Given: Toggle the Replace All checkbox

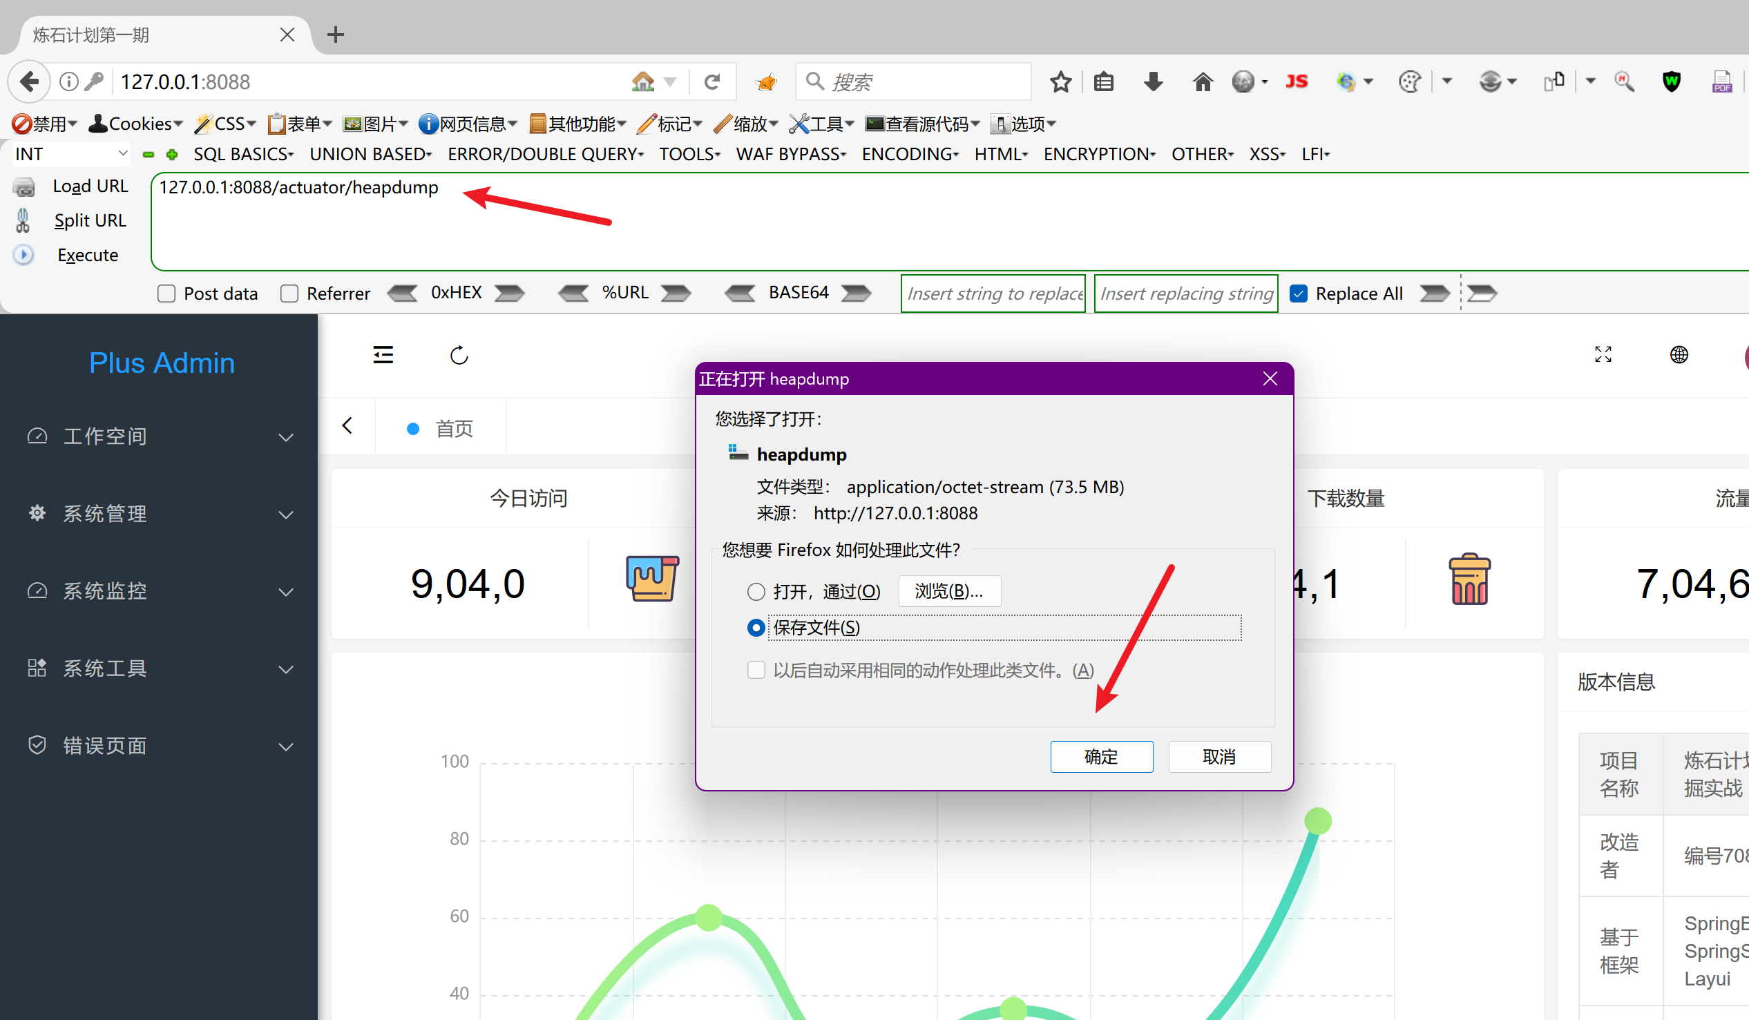Looking at the screenshot, I should [1298, 294].
